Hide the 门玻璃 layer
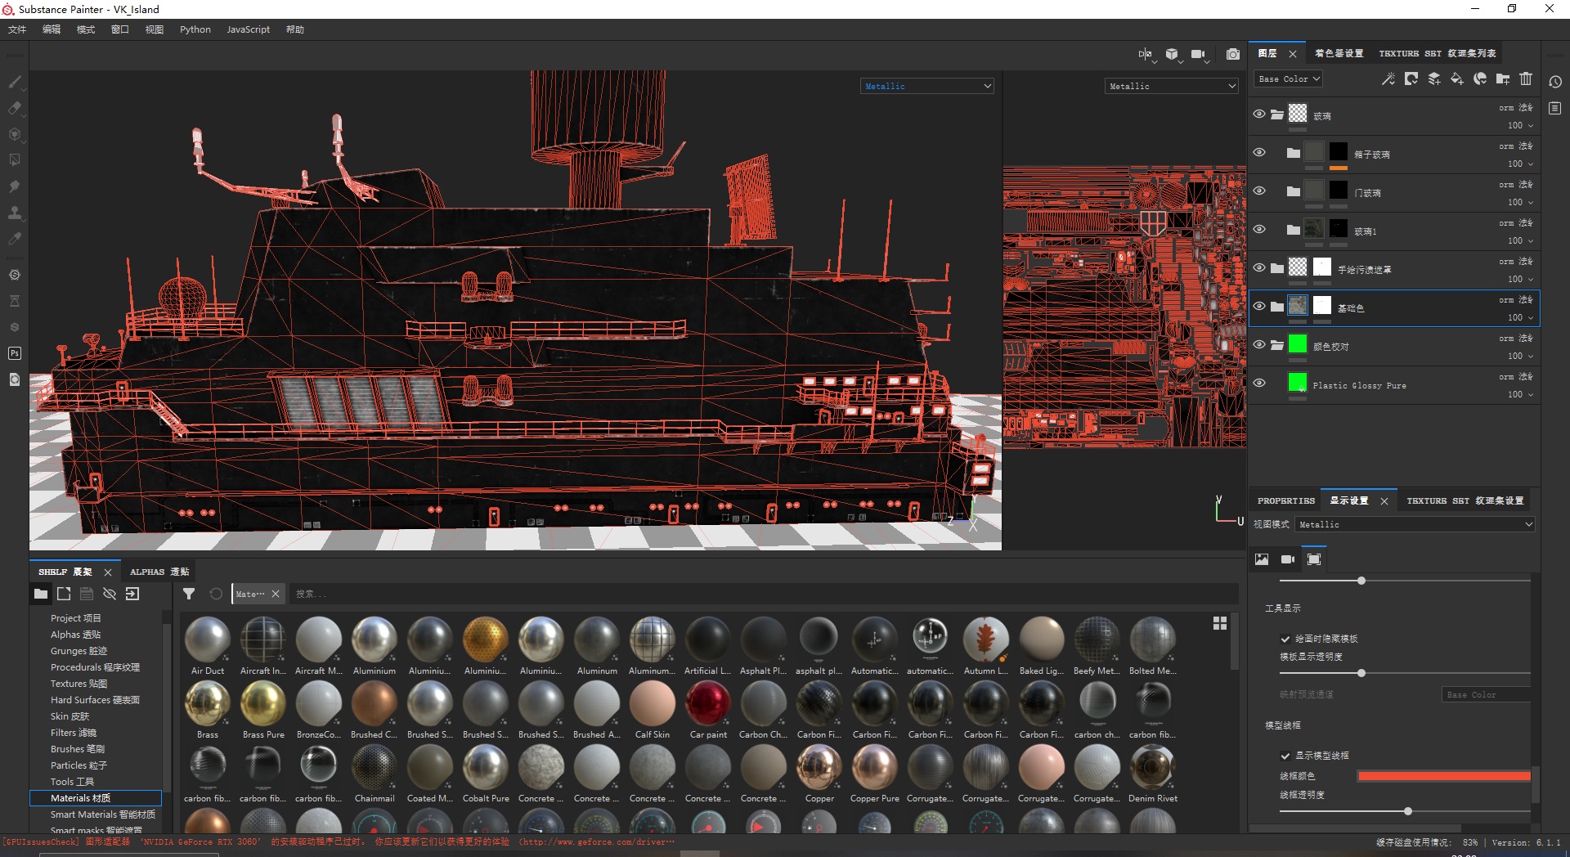Image resolution: width=1570 pixels, height=857 pixels. [x=1259, y=191]
